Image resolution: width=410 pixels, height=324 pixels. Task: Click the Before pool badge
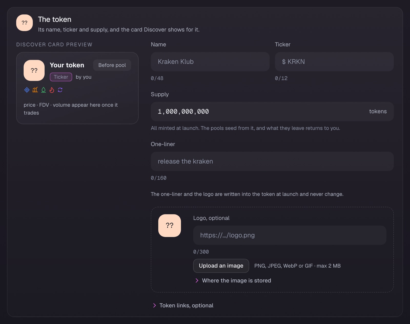[x=112, y=65]
